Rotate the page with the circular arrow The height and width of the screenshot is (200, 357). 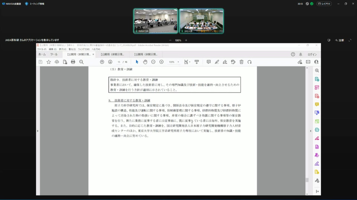[250, 62]
